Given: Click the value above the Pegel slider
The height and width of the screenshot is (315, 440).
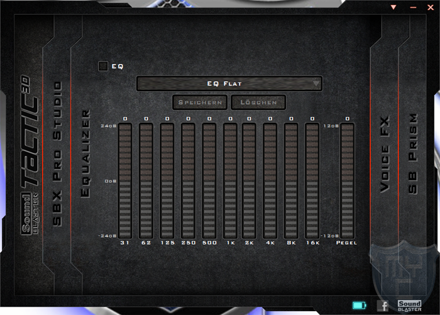Looking at the screenshot, I should pyautogui.click(x=348, y=119).
